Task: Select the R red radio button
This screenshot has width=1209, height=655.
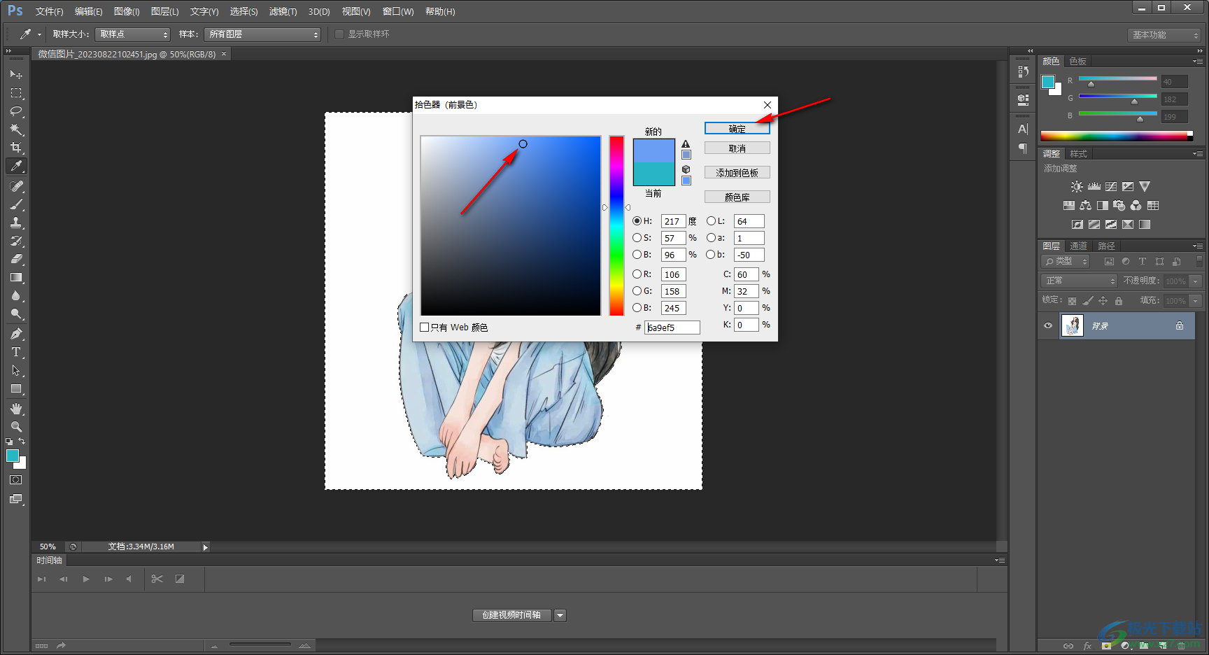Action: click(637, 274)
